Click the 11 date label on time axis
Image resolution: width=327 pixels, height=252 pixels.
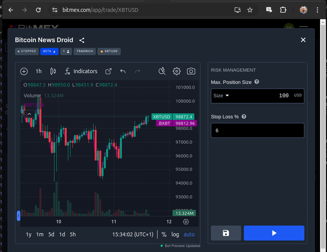[x=114, y=222]
